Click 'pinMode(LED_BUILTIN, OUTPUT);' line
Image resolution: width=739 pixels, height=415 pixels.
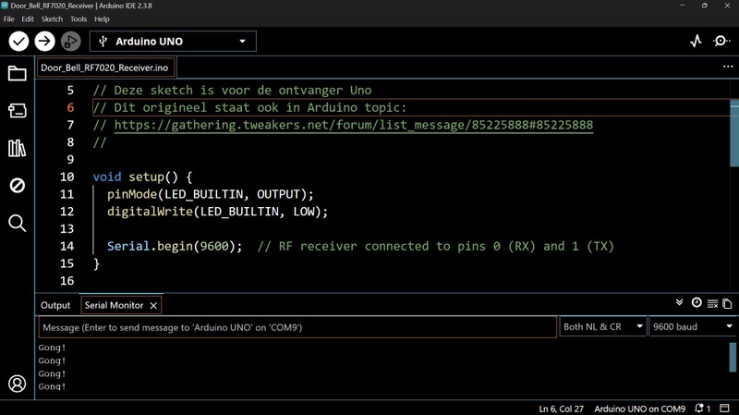pos(211,194)
